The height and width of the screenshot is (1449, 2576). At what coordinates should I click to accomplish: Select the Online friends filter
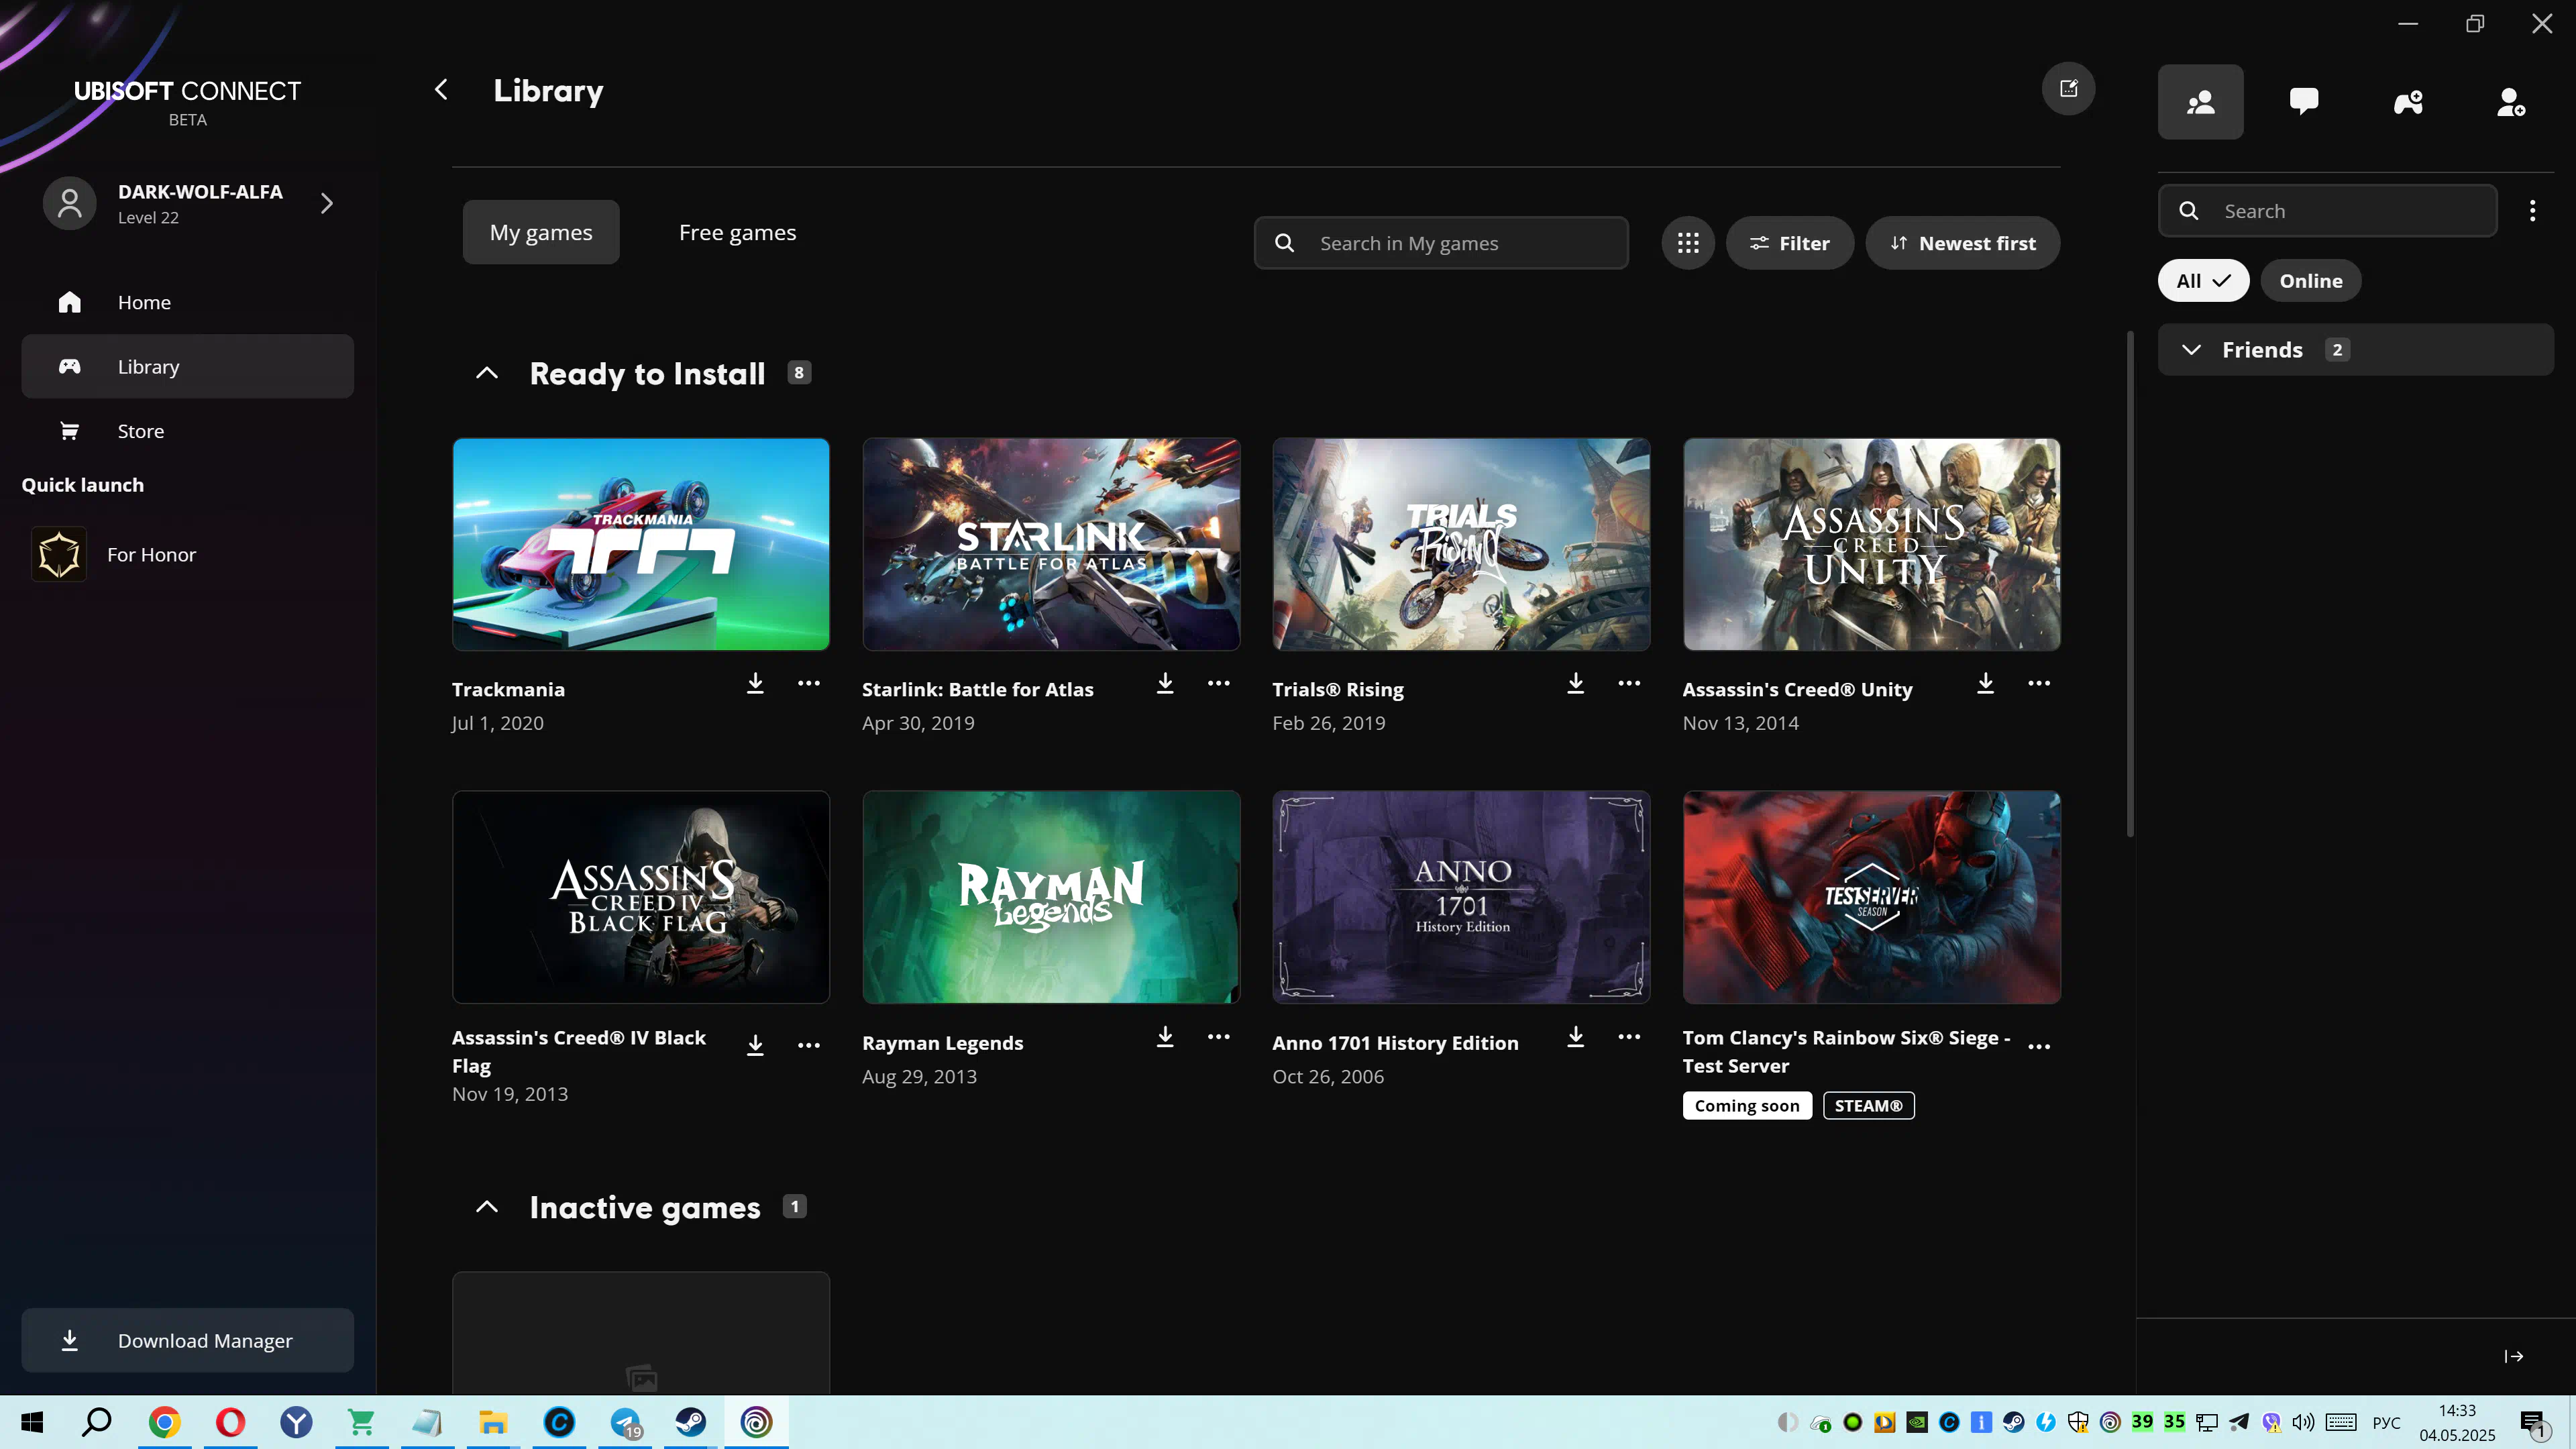pos(2310,281)
